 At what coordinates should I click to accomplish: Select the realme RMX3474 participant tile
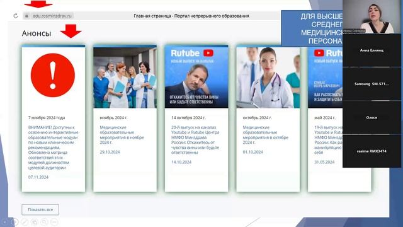(372, 151)
